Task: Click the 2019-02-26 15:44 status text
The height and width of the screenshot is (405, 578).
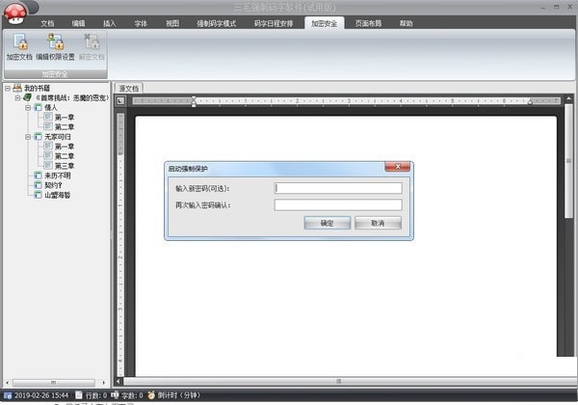Action: [41, 395]
